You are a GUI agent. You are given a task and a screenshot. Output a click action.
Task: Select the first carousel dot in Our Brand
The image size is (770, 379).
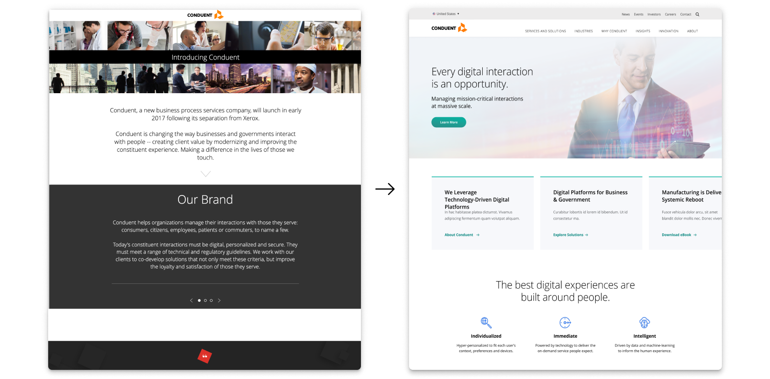pyautogui.click(x=199, y=301)
